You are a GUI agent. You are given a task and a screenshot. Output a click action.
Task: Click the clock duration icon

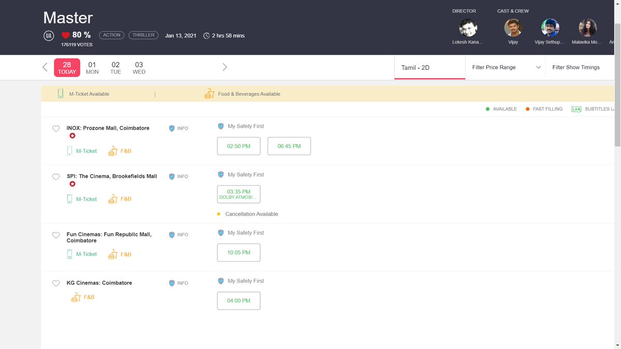[206, 36]
